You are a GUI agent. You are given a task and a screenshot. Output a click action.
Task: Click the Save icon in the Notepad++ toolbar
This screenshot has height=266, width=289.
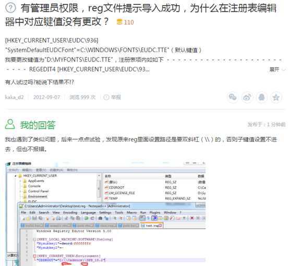click(x=34, y=219)
